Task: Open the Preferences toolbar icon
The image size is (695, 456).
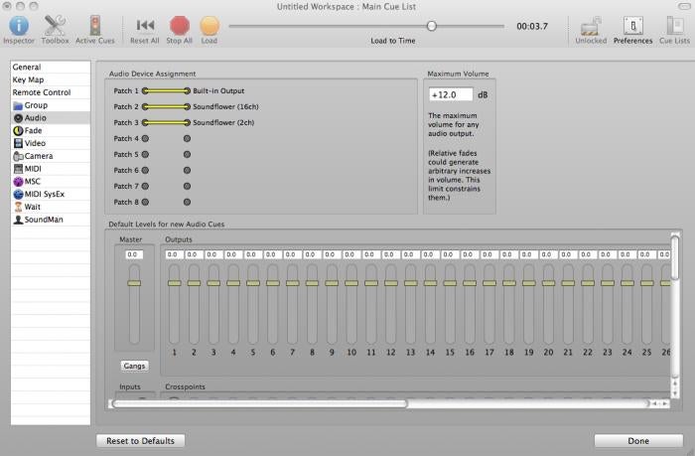Action: click(633, 26)
